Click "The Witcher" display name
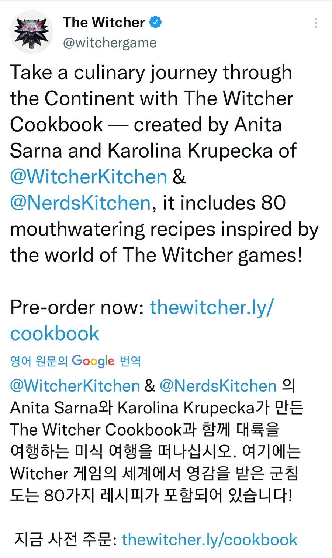The width and height of the screenshot is (332, 558). [104, 22]
